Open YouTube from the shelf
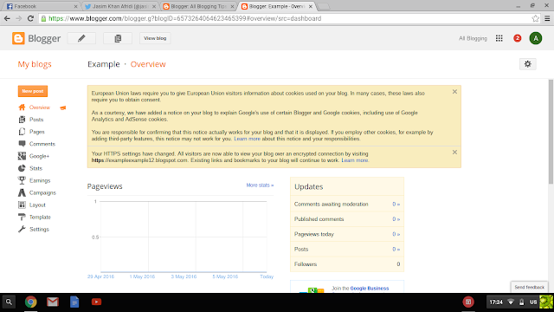Image resolution: width=554 pixels, height=312 pixels. point(96,302)
